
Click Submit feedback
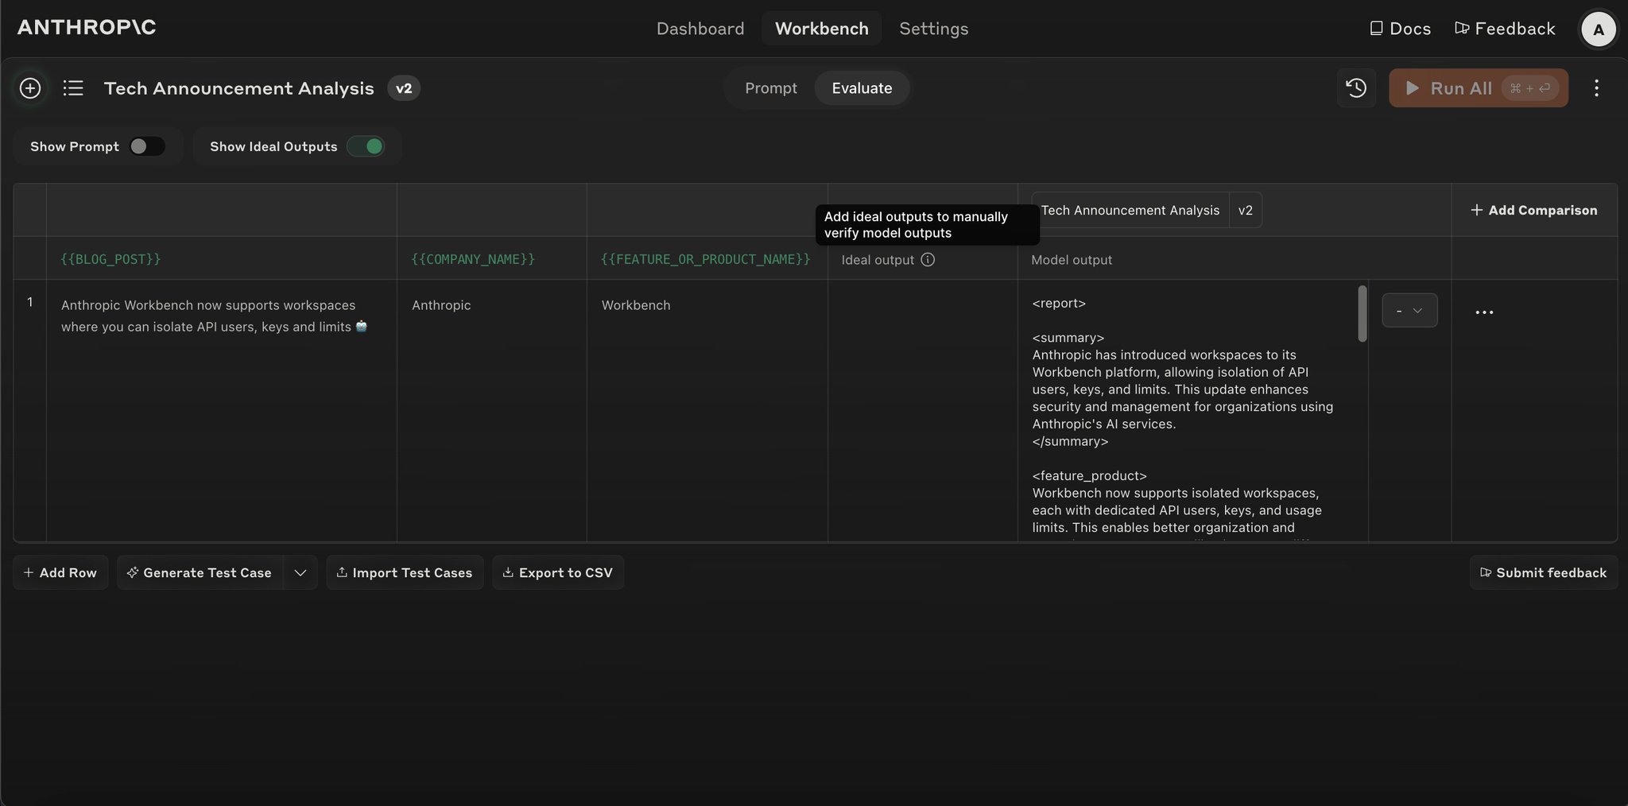(1543, 572)
